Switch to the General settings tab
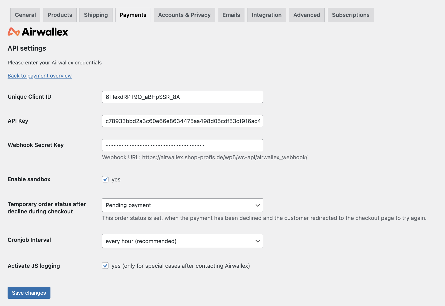The height and width of the screenshot is (306, 445). pyautogui.click(x=25, y=15)
